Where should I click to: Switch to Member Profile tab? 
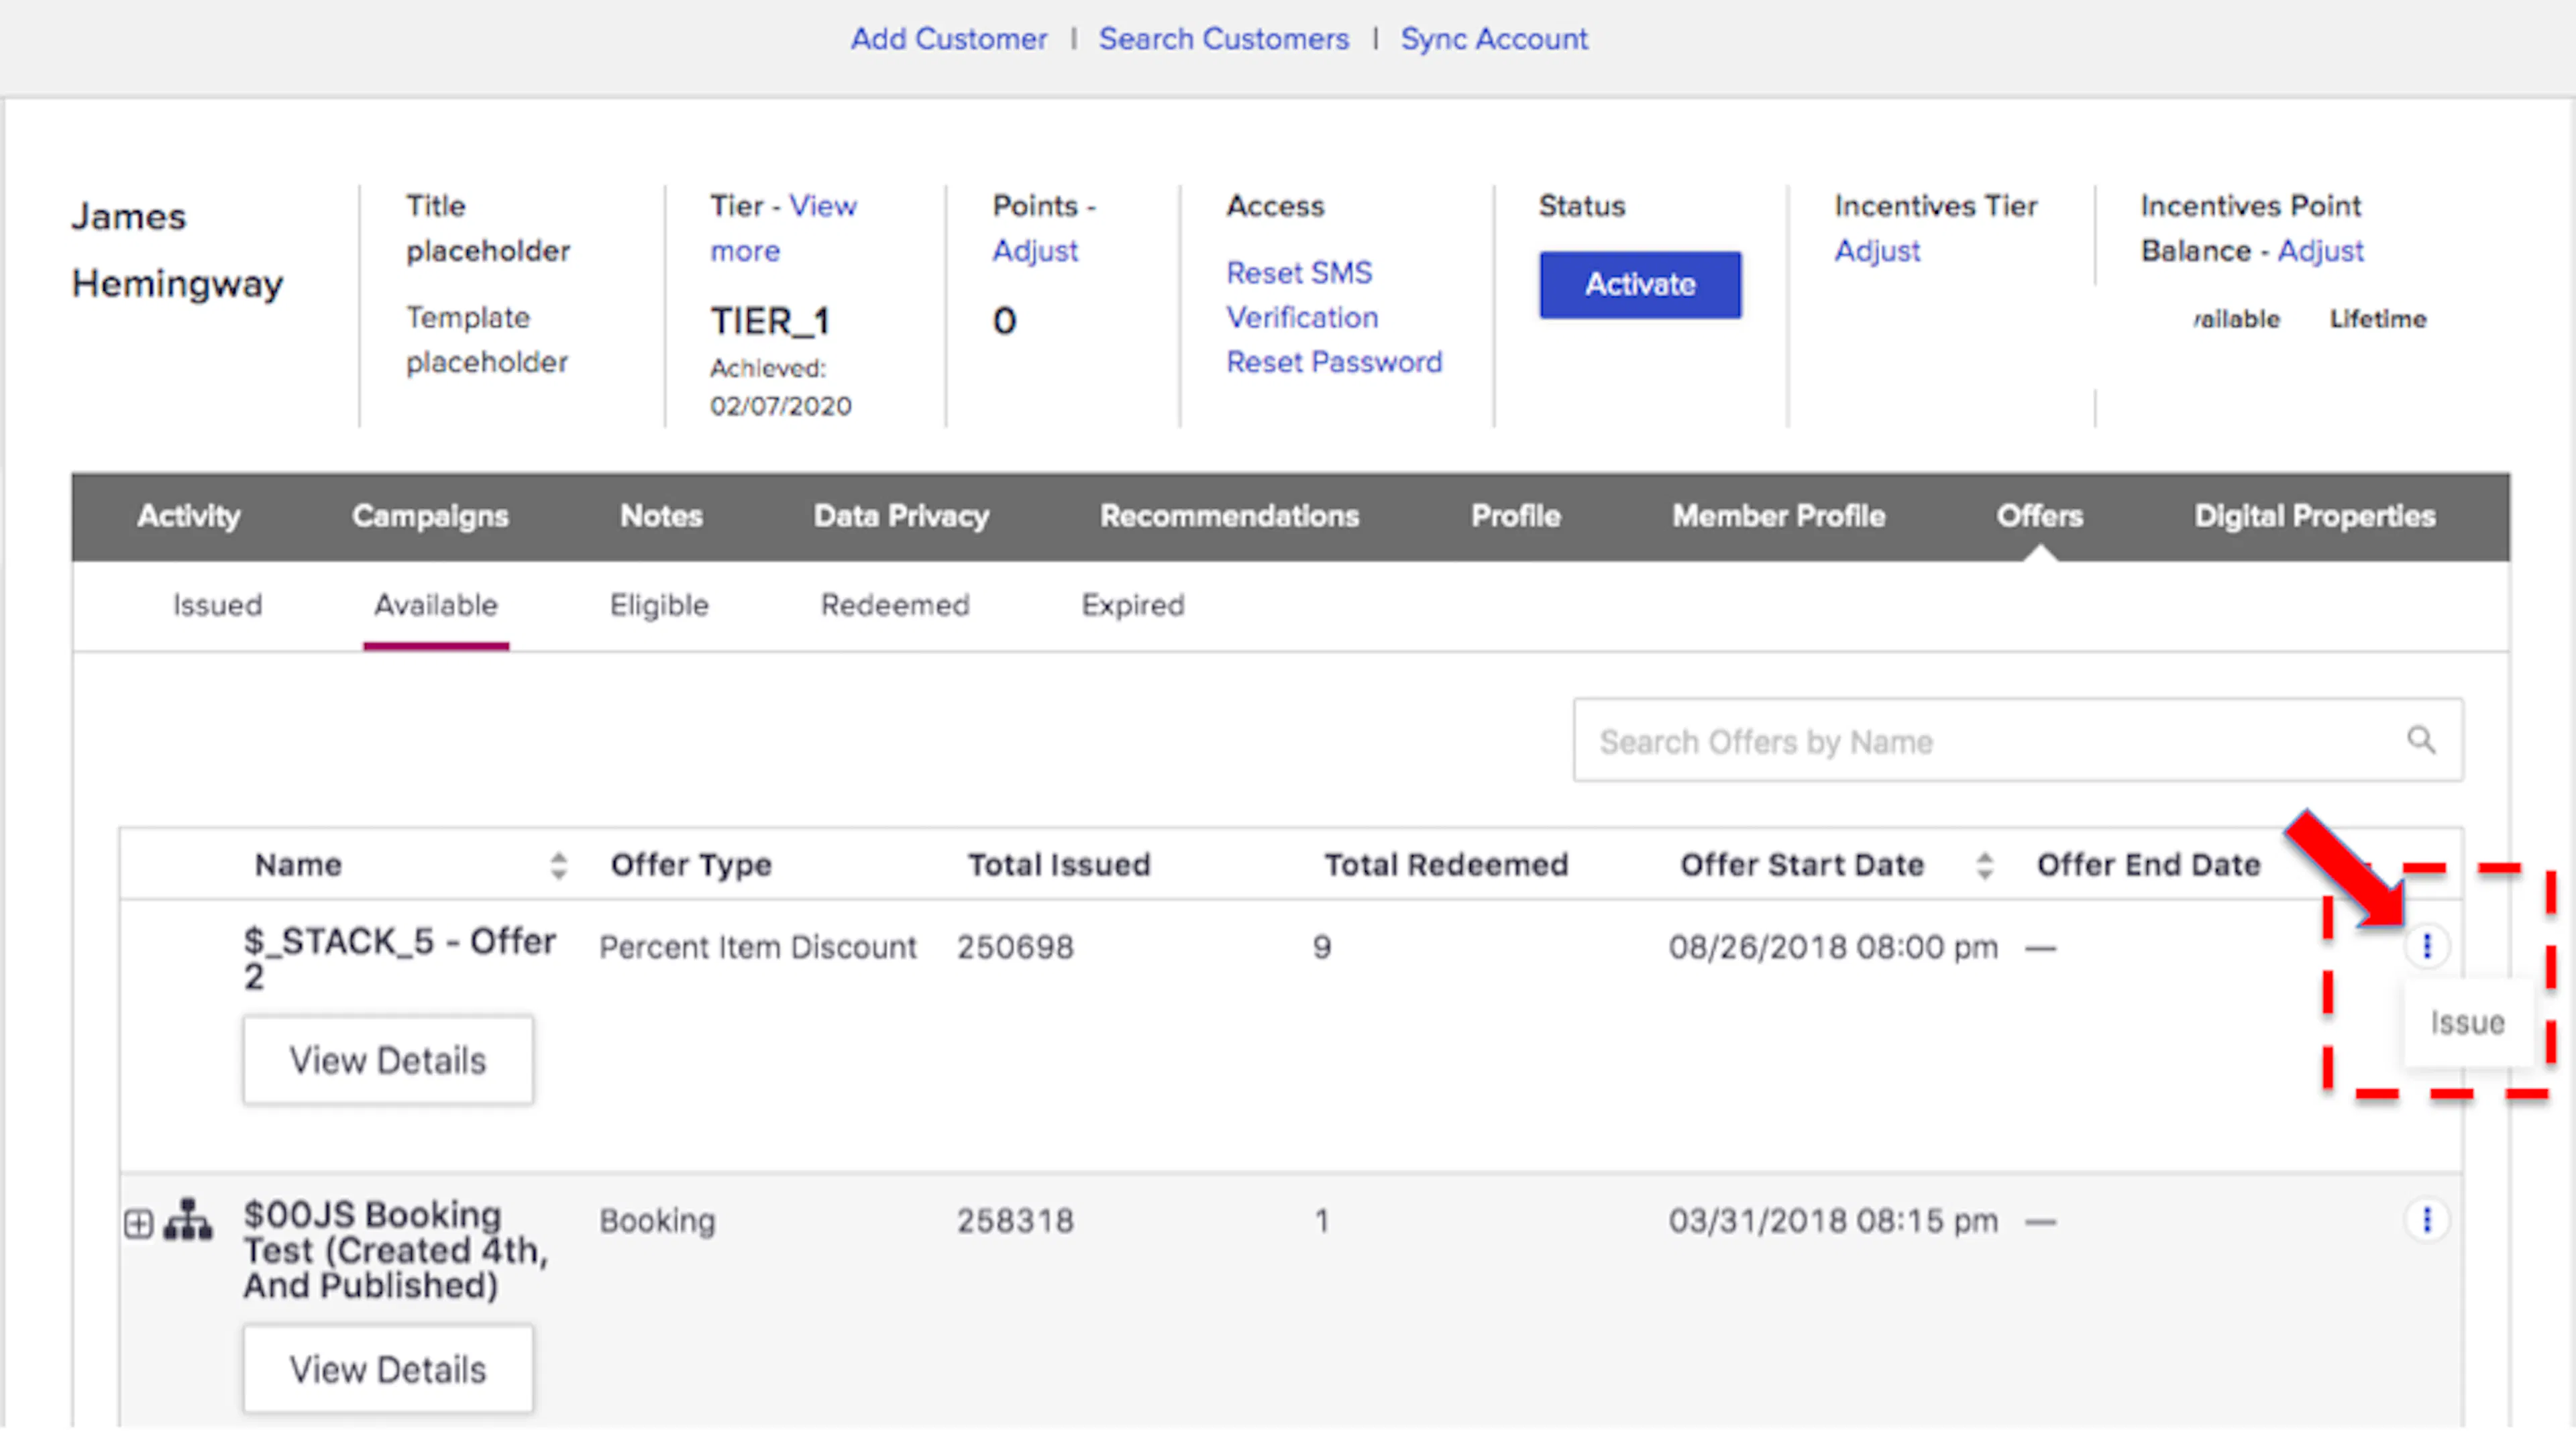pyautogui.click(x=1778, y=516)
